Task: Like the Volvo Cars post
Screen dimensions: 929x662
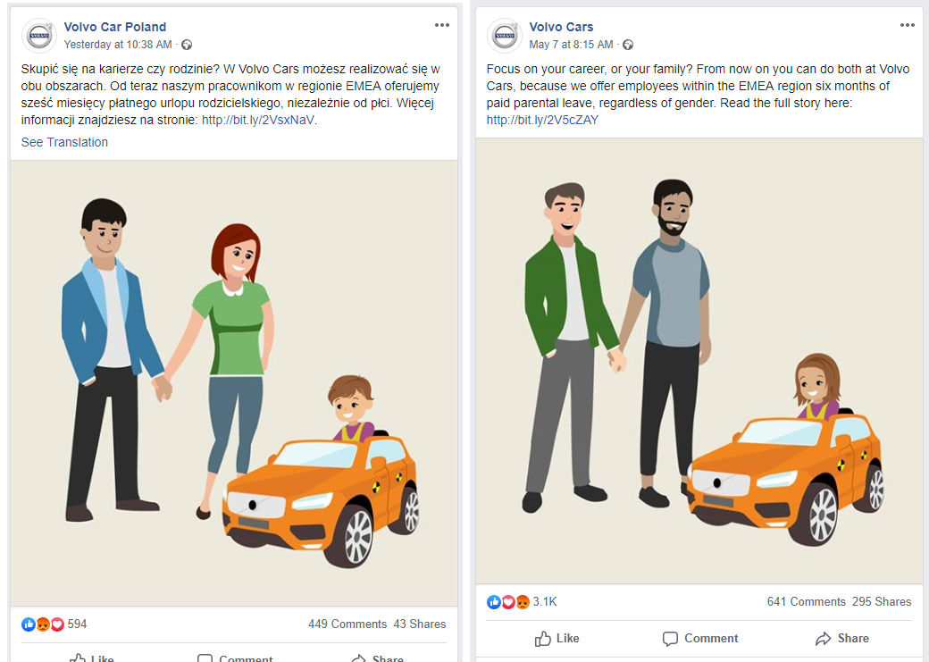Action: pos(557,638)
